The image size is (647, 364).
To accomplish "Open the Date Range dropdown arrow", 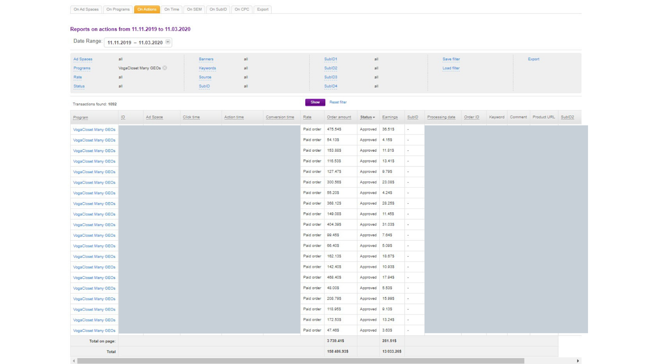I will [168, 42].
